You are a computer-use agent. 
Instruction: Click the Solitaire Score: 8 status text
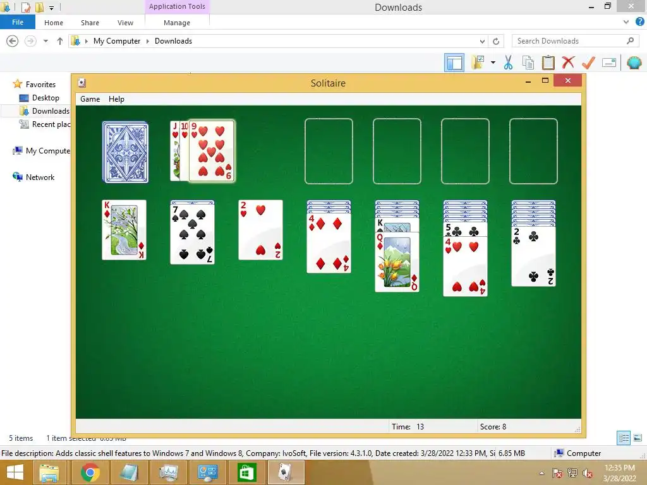coord(493,426)
